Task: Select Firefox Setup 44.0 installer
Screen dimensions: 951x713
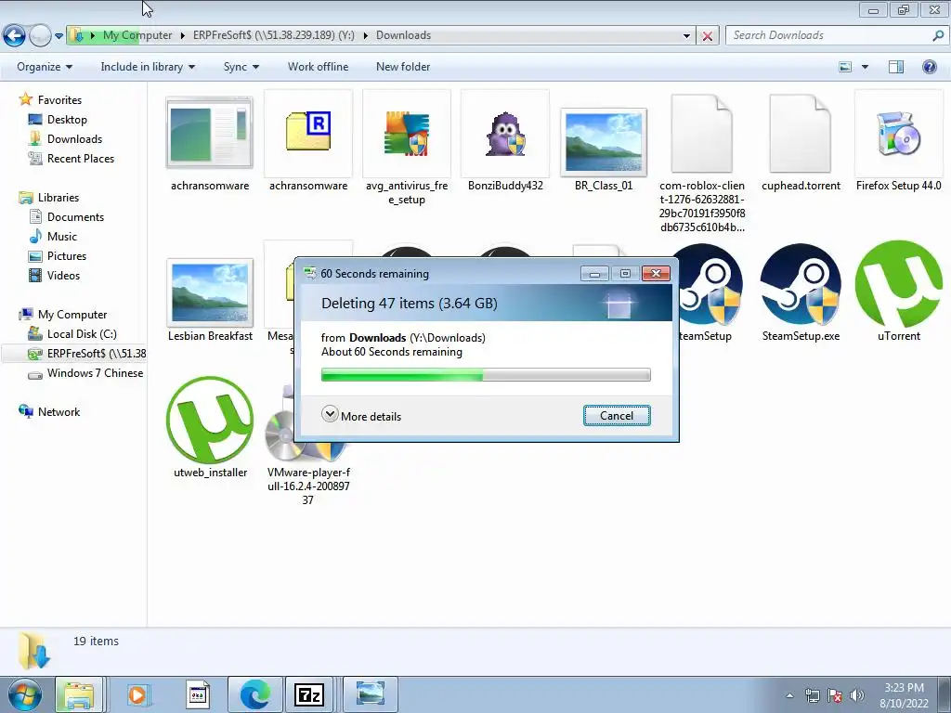Action: tap(898, 134)
